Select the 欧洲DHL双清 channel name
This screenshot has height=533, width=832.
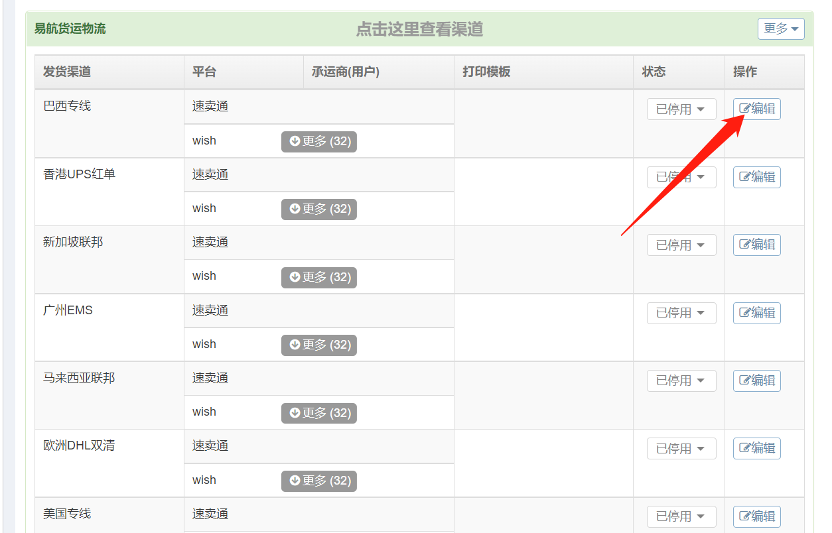pos(79,445)
